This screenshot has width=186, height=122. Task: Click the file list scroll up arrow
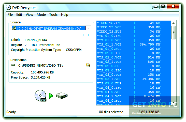coord(174,23)
